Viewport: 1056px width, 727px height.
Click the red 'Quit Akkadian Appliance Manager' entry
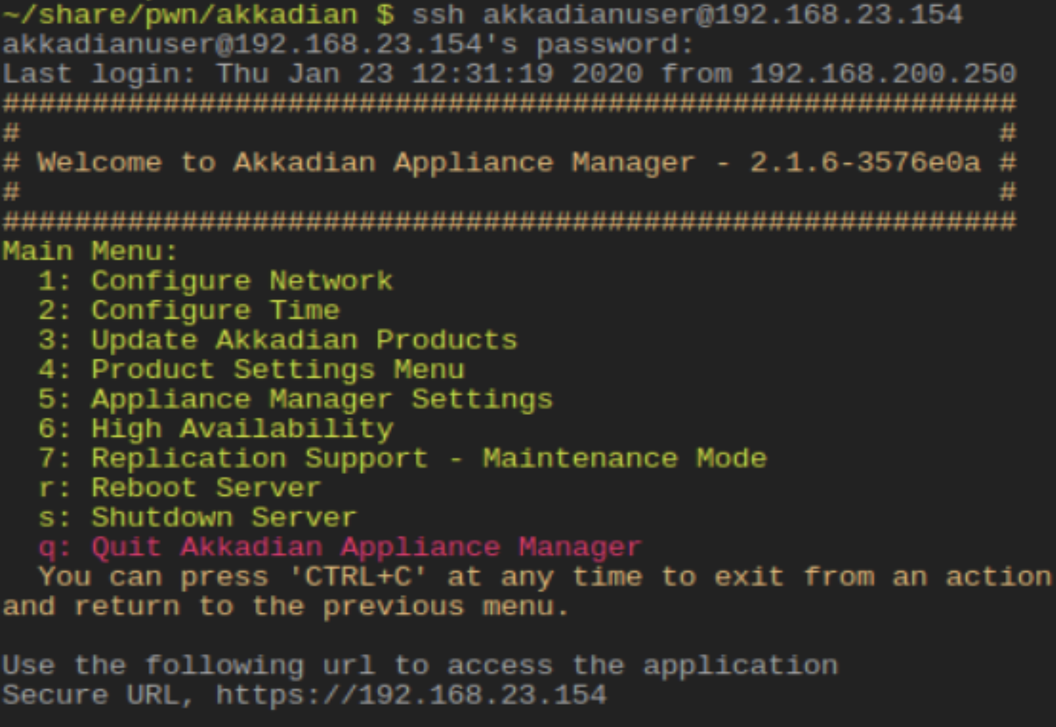[x=366, y=547]
